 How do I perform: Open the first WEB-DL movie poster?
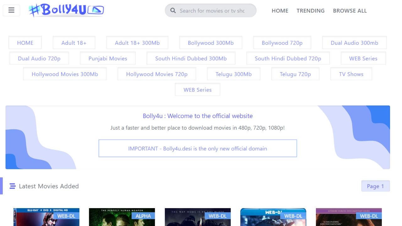pyautogui.click(x=46, y=217)
